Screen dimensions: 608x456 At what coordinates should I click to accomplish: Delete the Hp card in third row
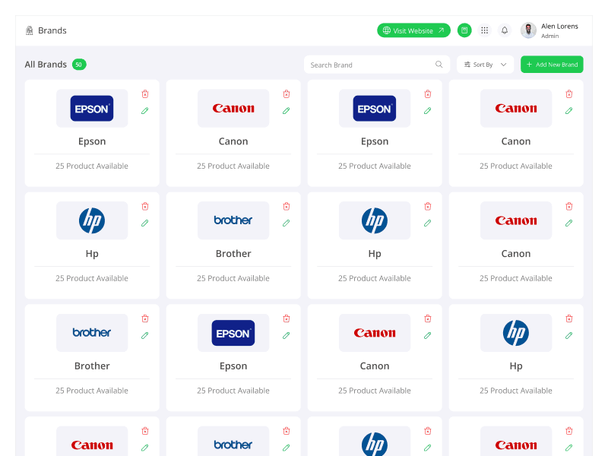(x=569, y=318)
